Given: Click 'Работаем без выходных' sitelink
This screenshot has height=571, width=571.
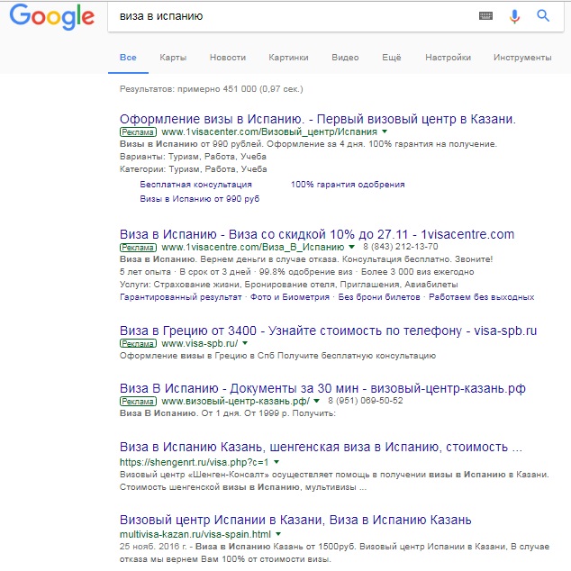Looking at the screenshot, I should pos(482,297).
